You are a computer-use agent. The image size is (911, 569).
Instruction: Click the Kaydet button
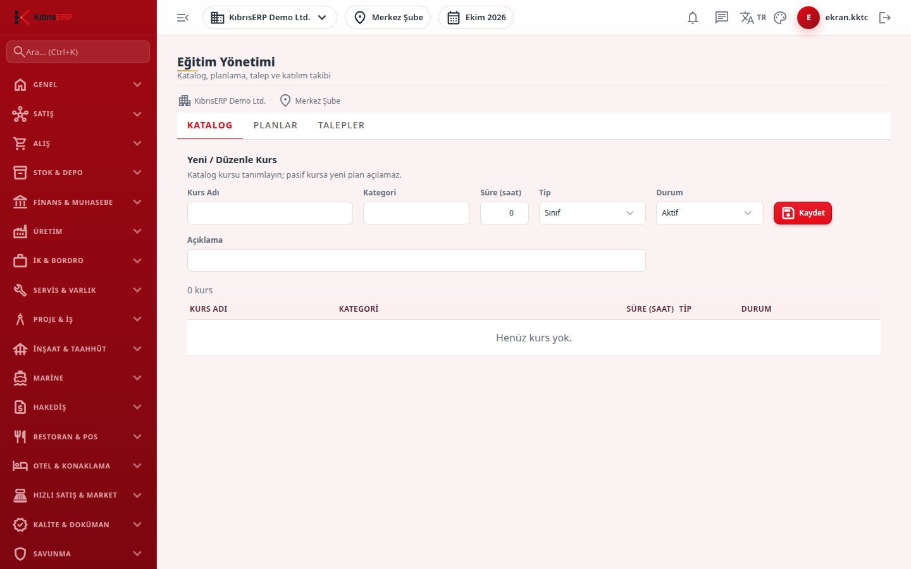coord(803,213)
